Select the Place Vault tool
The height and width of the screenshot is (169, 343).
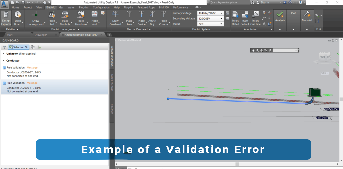(x=95, y=18)
